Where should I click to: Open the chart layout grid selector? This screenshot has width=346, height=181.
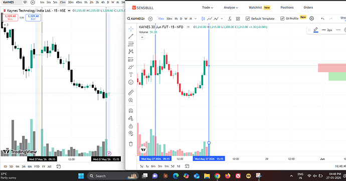(238, 19)
